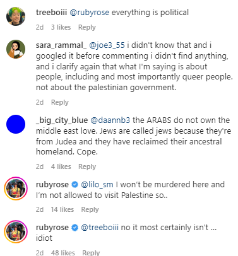The width and height of the screenshot is (238, 256).
Task: View the 4 likes on _big_city_blue's comment
Action: point(61,166)
